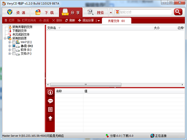The image size is (187, 140).
Task: Click the 下载的文件 download icon
Action: coord(10,31)
